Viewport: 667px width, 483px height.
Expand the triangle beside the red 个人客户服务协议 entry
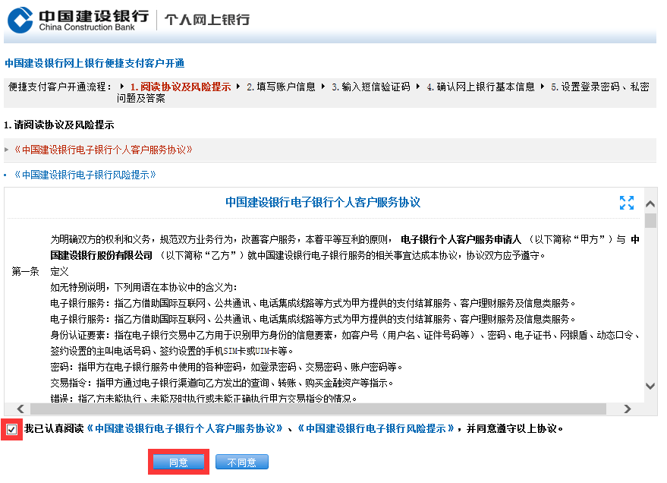(6, 150)
